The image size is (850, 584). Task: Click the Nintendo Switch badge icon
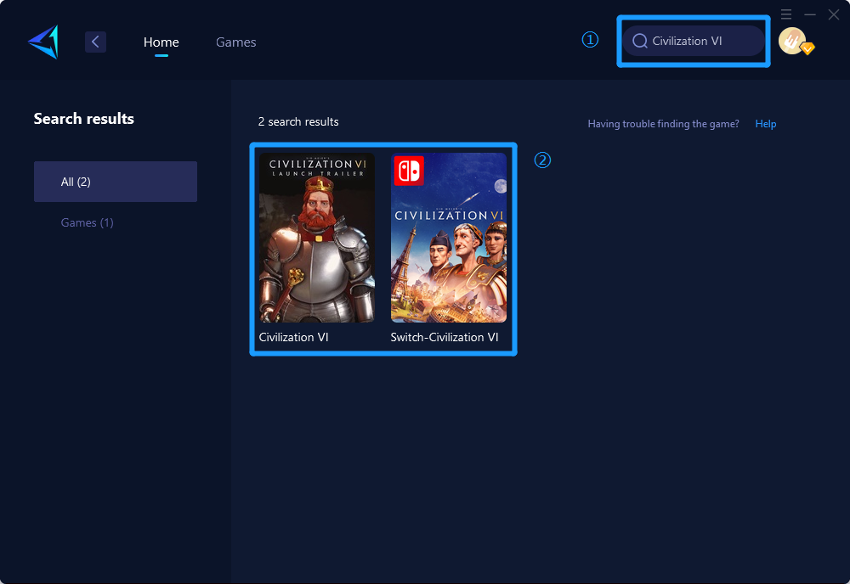point(409,171)
